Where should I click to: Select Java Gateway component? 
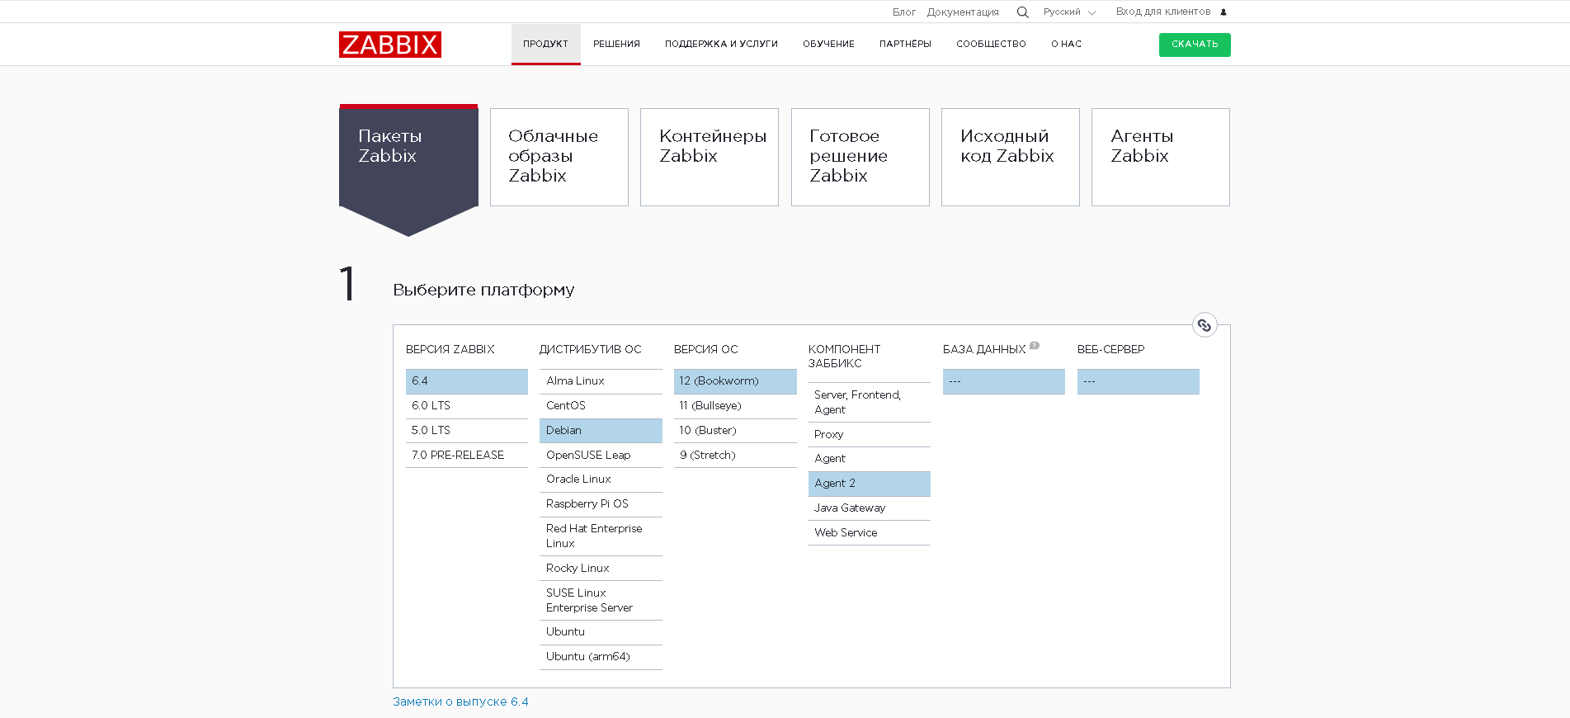pyautogui.click(x=870, y=508)
